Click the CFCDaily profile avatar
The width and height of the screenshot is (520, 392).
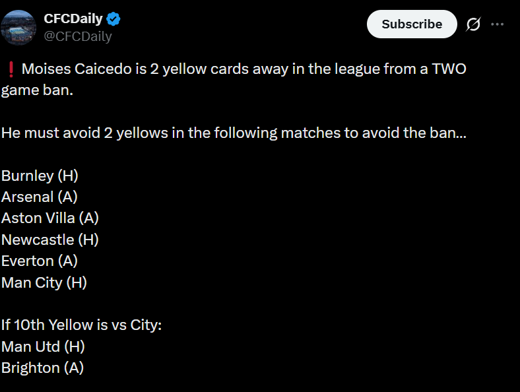pyautogui.click(x=18, y=27)
